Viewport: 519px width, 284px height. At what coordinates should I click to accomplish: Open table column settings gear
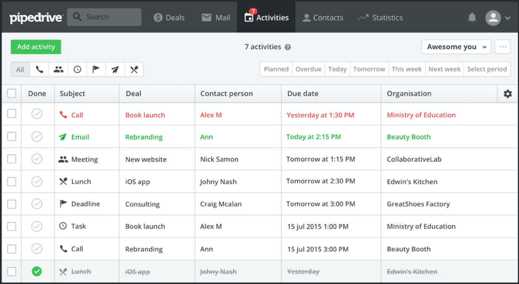click(508, 94)
